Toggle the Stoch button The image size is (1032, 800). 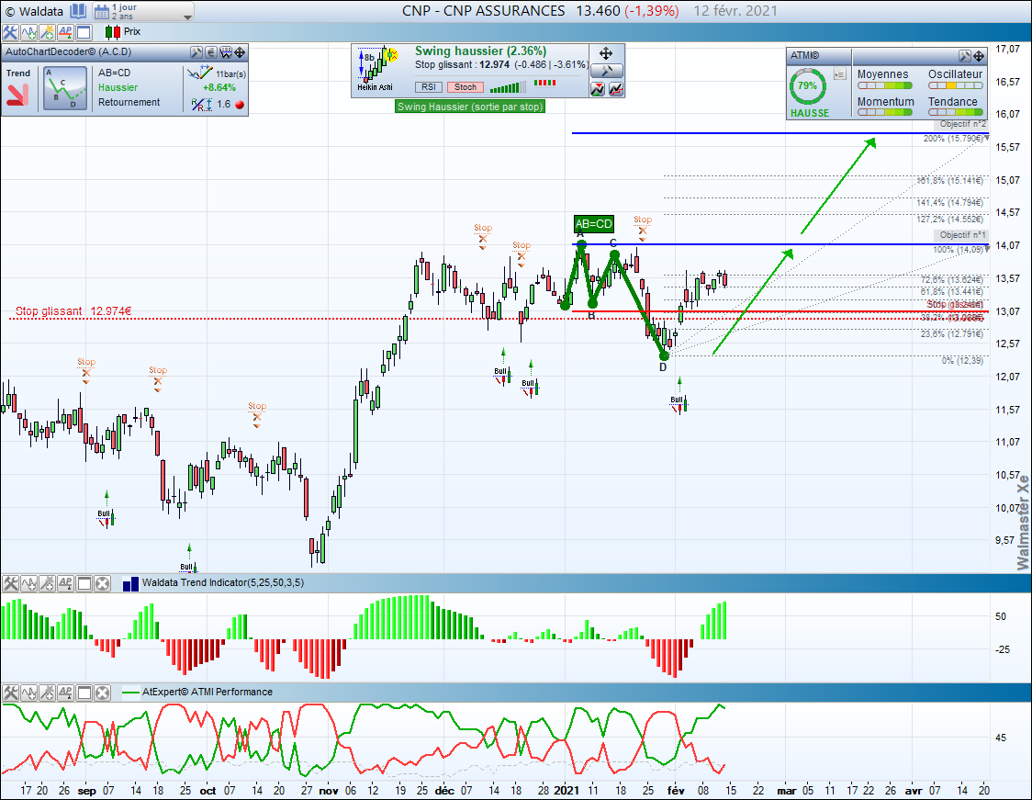[x=466, y=87]
